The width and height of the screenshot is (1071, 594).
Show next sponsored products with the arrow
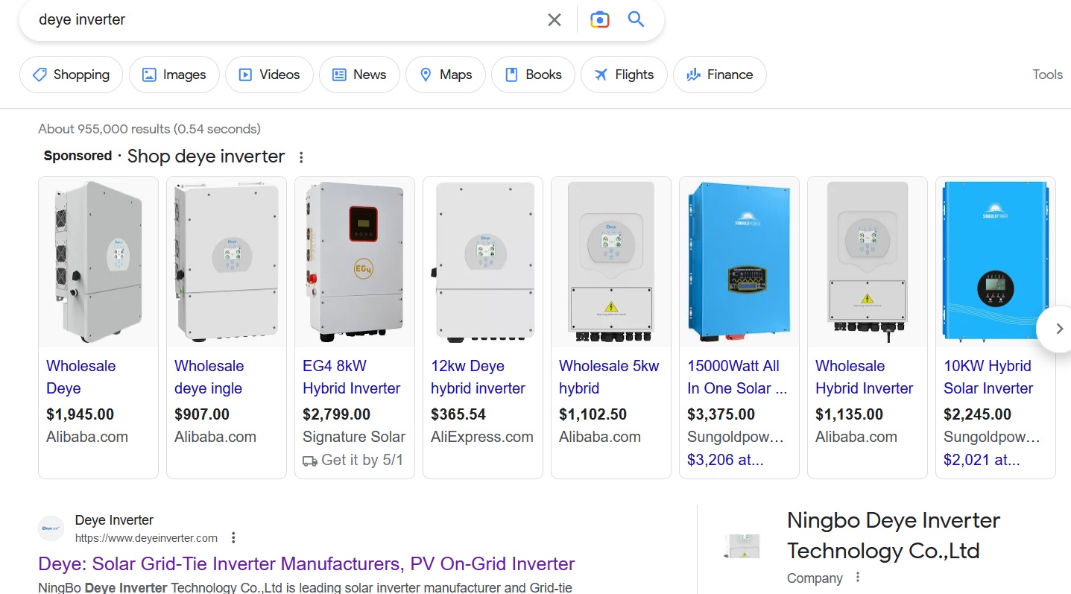1059,329
